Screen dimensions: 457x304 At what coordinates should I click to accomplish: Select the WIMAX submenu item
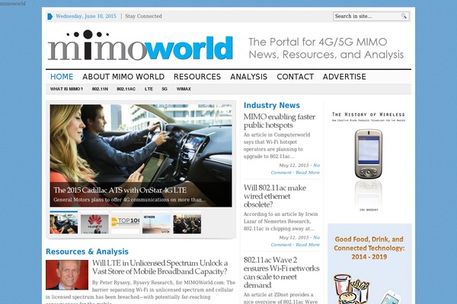coord(184,89)
